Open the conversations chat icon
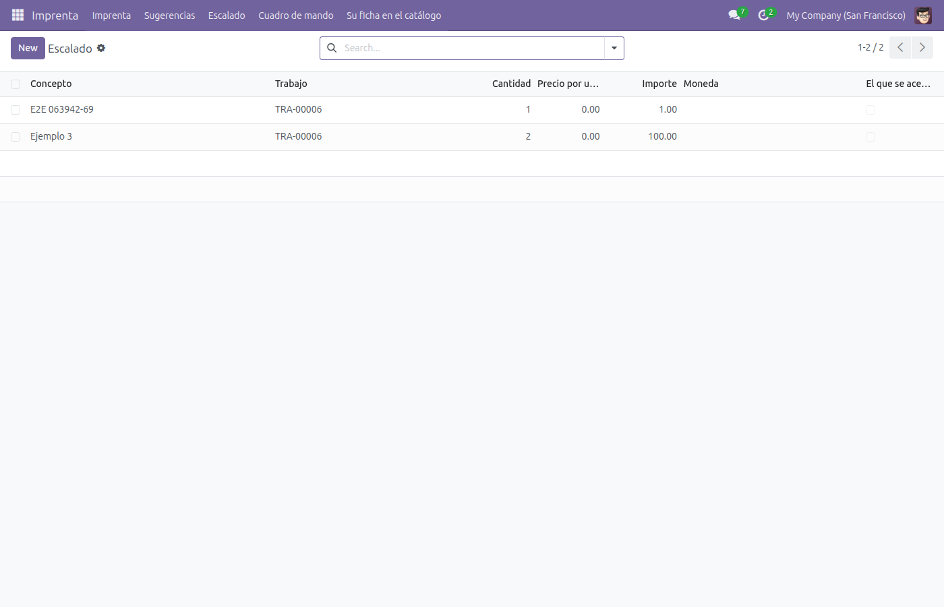Image resolution: width=944 pixels, height=607 pixels. click(x=734, y=15)
